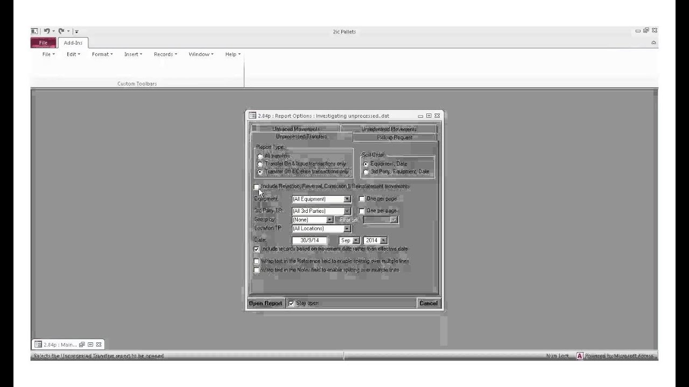Open the Help menu
This screenshot has width=689, height=387.
pos(233,54)
